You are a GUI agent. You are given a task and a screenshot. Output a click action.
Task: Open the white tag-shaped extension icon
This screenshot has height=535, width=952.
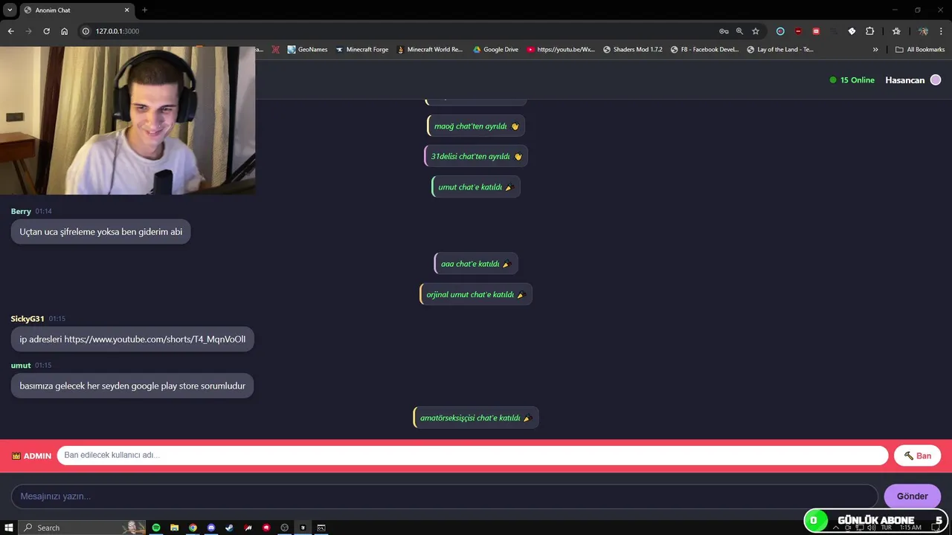(852, 31)
